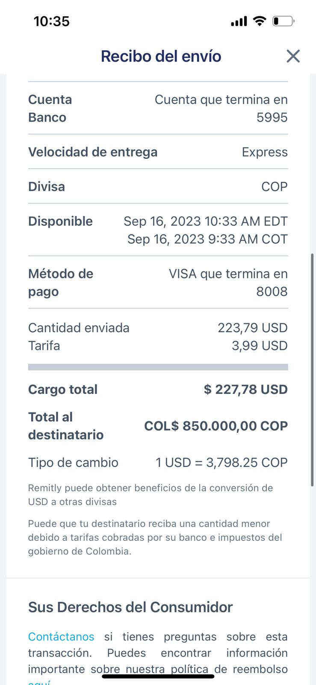316x685 pixels.
Task: Tap the battery level icon
Action: pyautogui.click(x=283, y=21)
